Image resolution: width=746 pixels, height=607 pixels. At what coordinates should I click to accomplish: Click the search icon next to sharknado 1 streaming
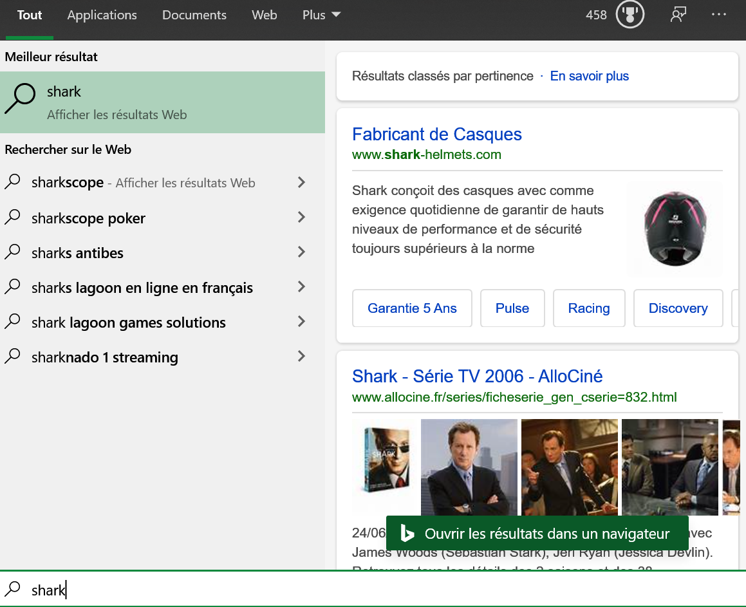[x=13, y=357]
